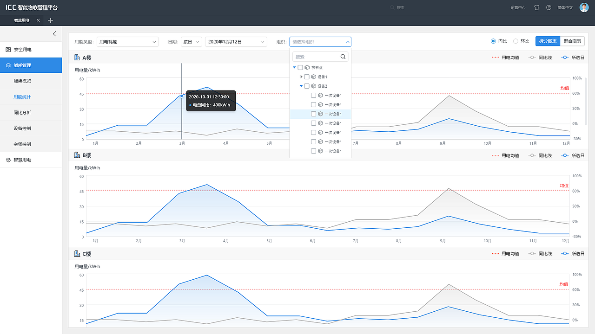This screenshot has height=334, width=595.
Task: Go to 用能统计 page
Action: point(31,97)
